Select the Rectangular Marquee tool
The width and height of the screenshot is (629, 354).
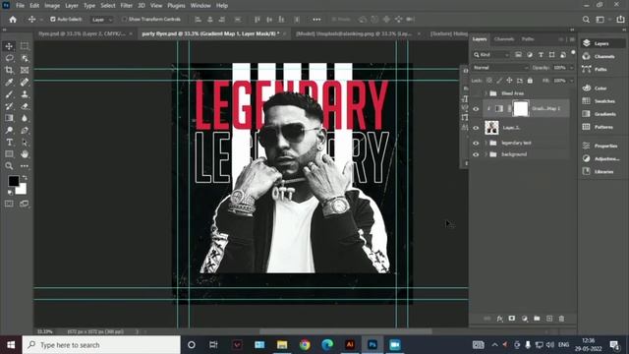pyautogui.click(x=25, y=46)
